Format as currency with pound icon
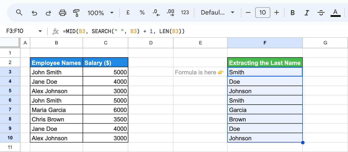 coord(128,12)
